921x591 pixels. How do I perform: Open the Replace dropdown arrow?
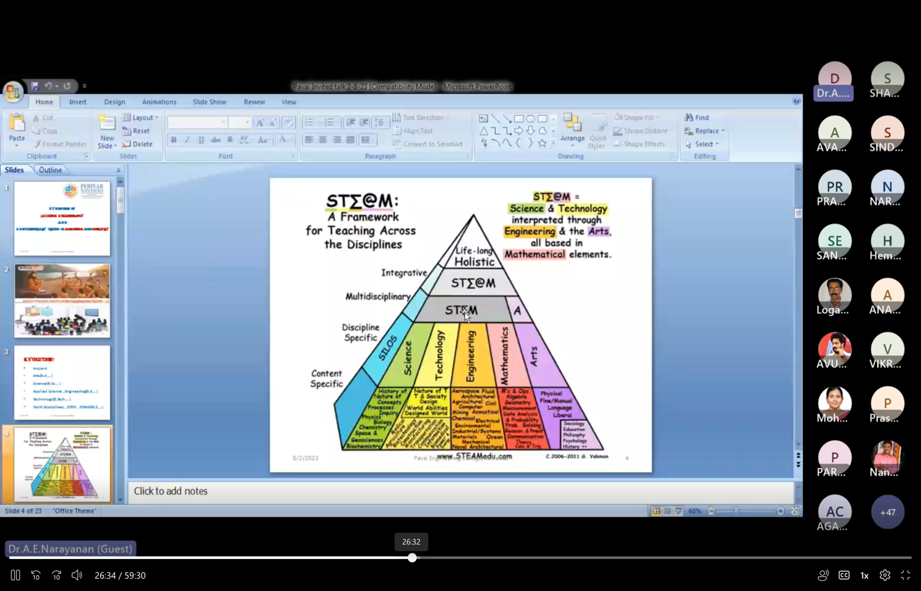coord(723,131)
